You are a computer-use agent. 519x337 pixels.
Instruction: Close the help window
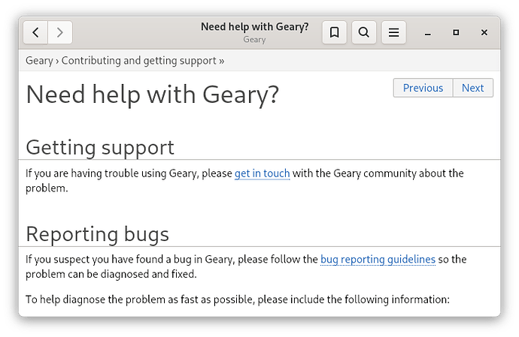click(x=484, y=32)
